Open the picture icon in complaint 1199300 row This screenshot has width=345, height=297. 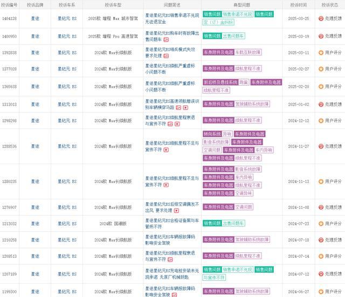(175, 295)
